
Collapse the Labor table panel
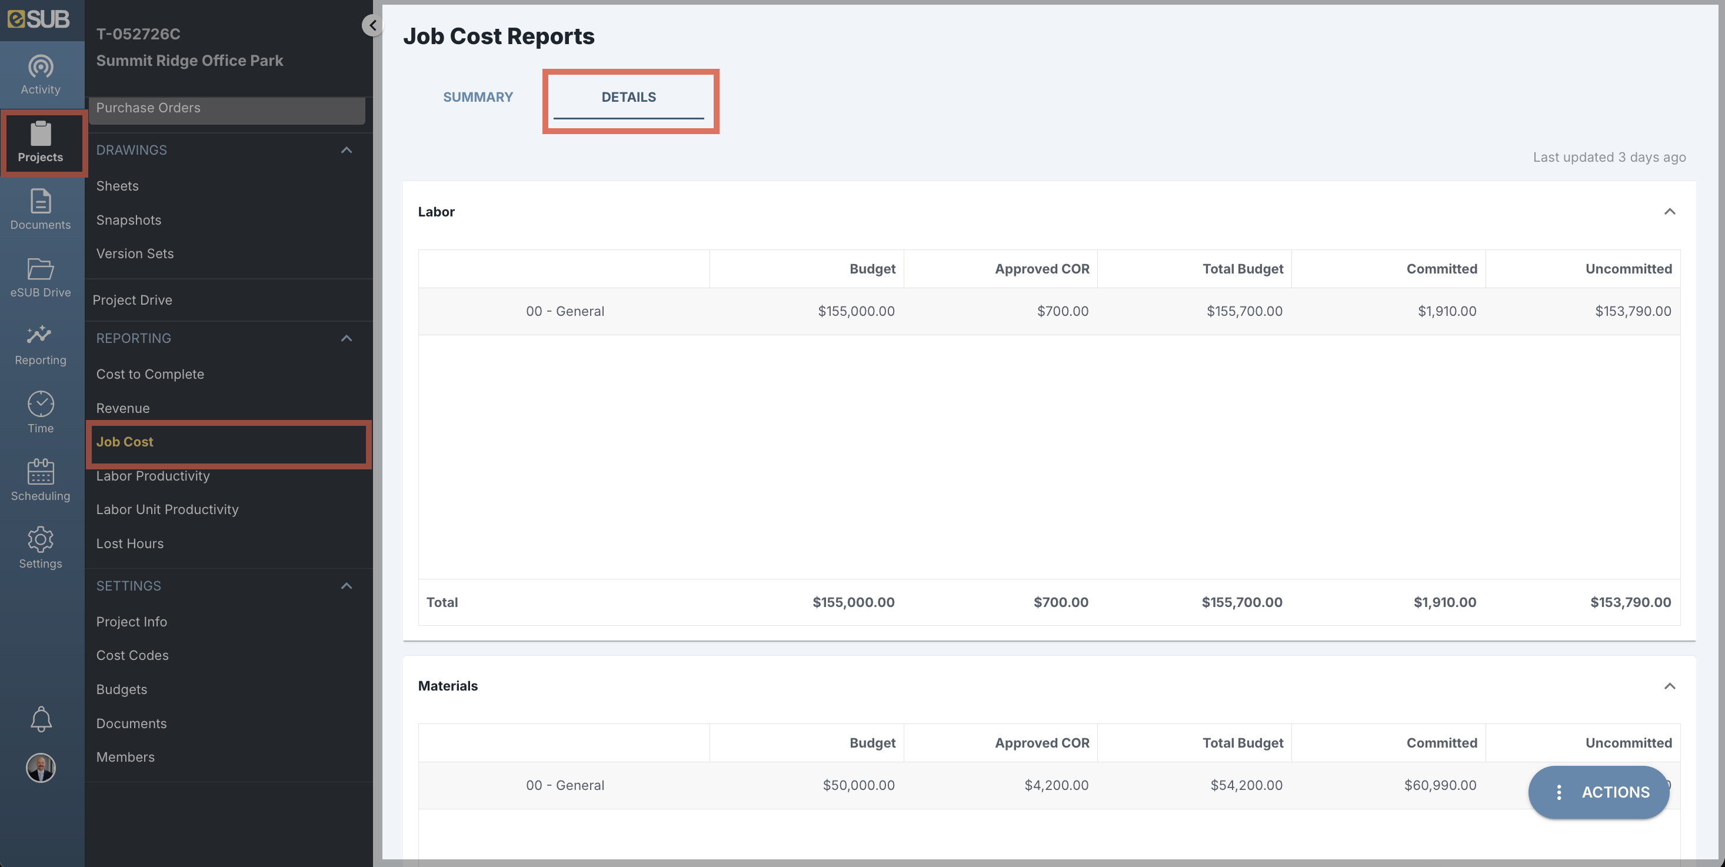coord(1670,212)
